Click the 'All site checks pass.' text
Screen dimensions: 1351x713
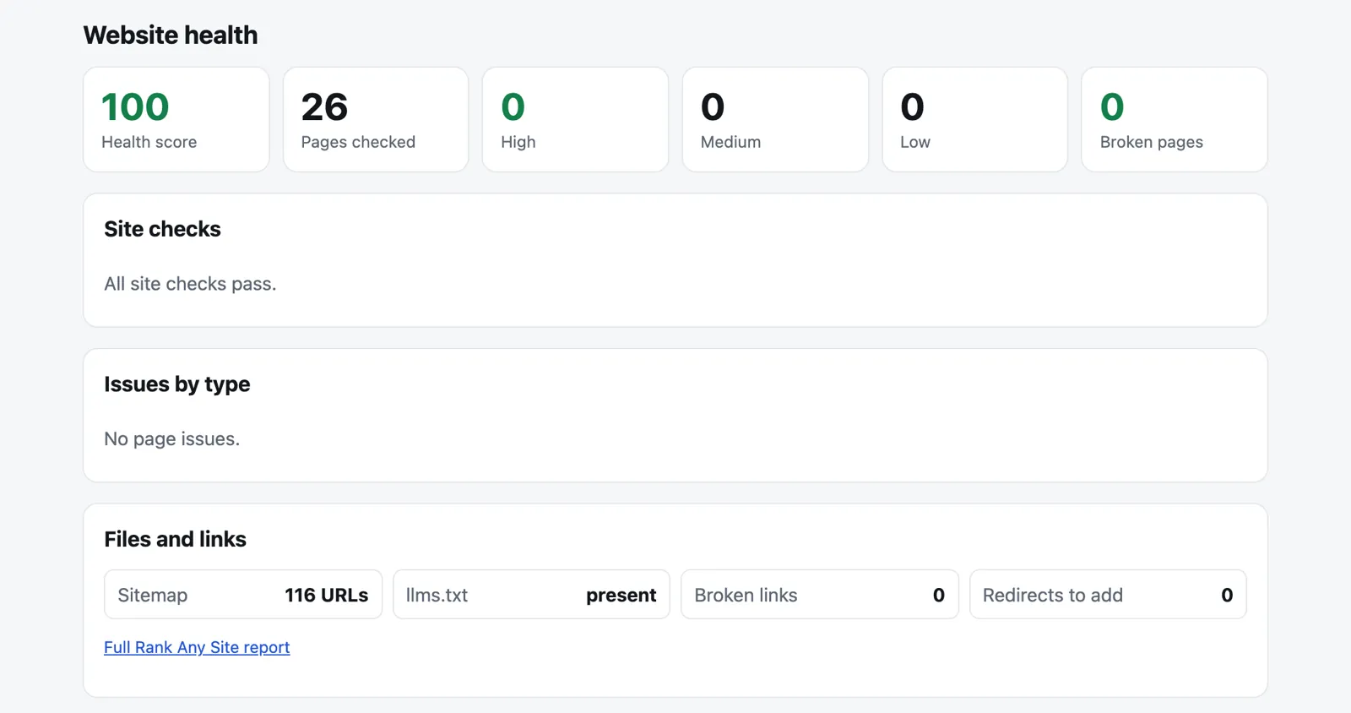[x=190, y=284]
